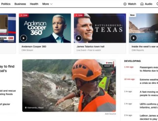Screen dimensions: 158x121
Task: Click the New badge on lake video card
Action: coord(132,15)
